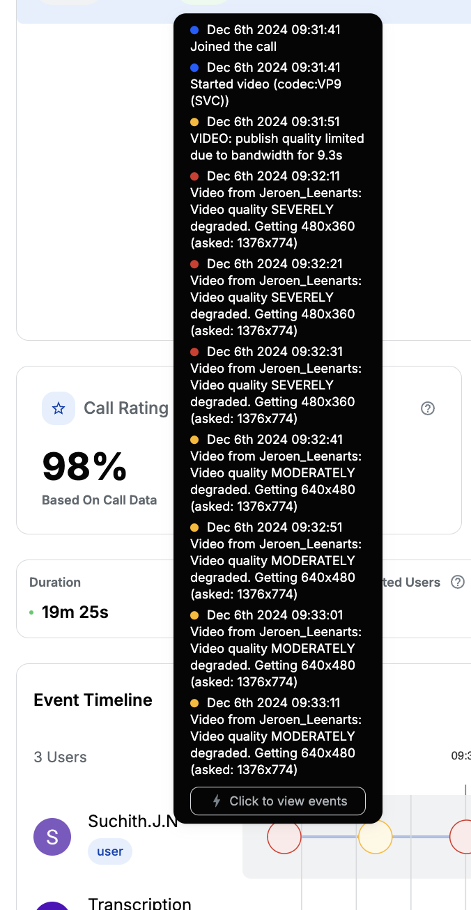Click the help icon next to Users label
Screen dimensions: 471x910
point(458,582)
